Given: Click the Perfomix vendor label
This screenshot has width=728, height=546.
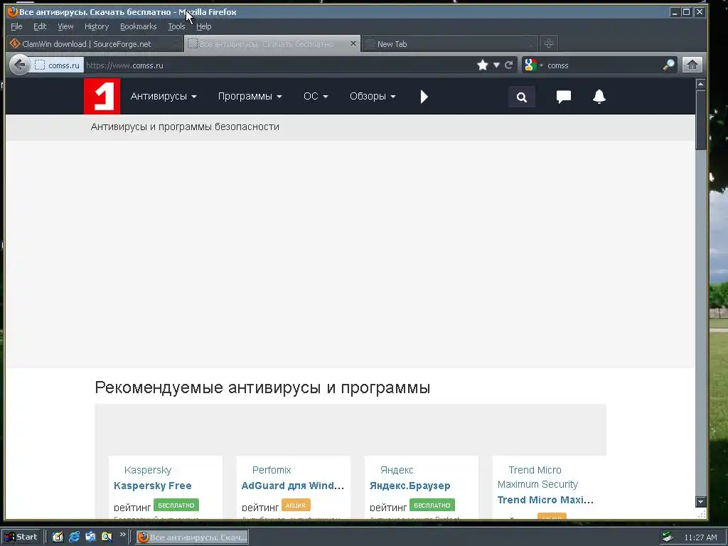Looking at the screenshot, I should point(272,470).
